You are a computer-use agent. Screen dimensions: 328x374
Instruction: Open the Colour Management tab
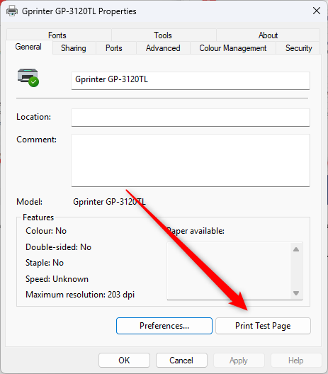point(233,48)
